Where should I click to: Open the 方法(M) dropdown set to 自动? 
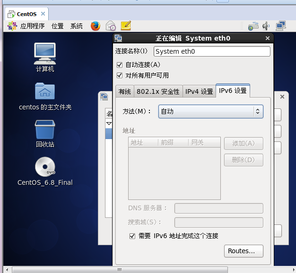(x=211, y=111)
